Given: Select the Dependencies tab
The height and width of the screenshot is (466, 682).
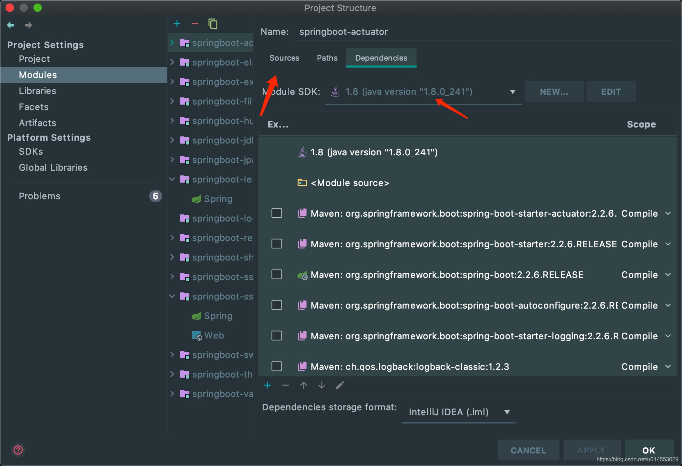Looking at the screenshot, I should coord(381,58).
